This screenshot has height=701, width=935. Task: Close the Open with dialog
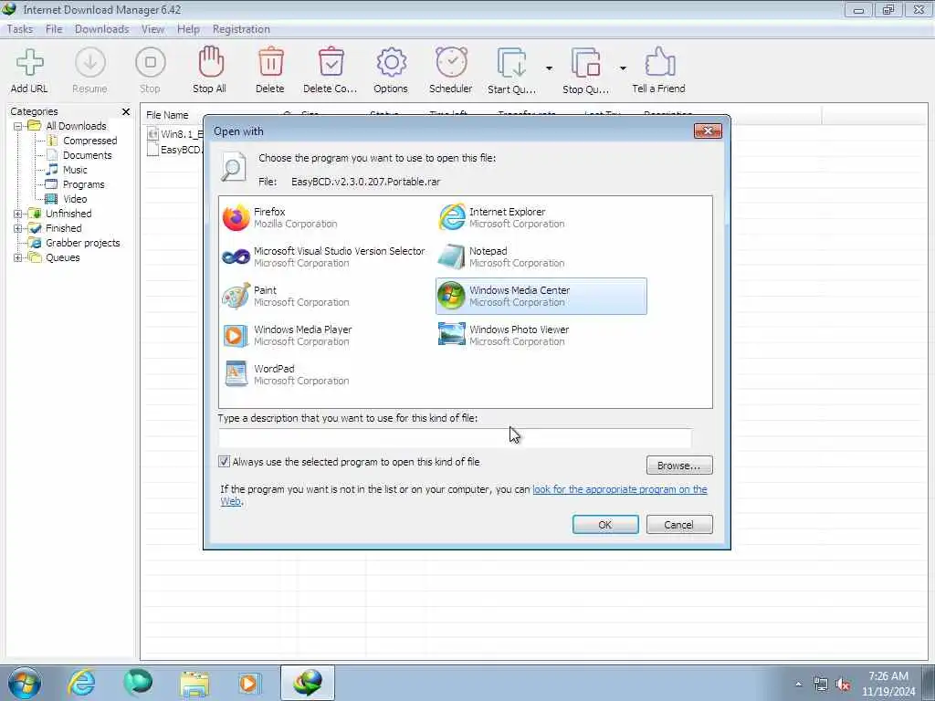click(x=708, y=131)
